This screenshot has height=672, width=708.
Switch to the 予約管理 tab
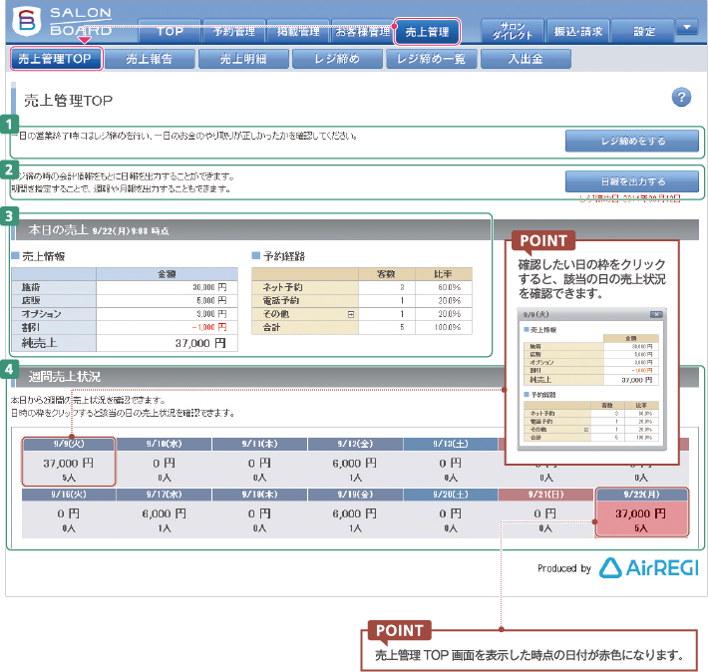(x=234, y=32)
